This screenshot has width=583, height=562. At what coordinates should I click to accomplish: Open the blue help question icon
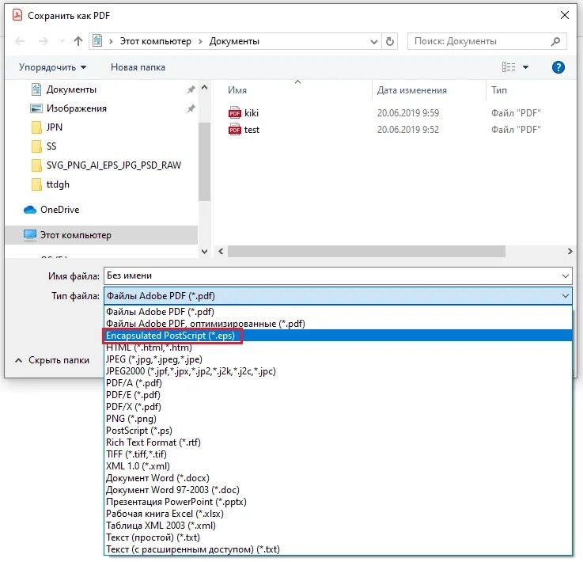[558, 67]
